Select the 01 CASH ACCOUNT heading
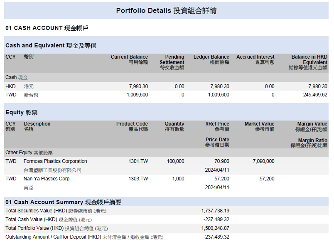Image resolution: width=334 pixels, height=244 pixels. [47, 28]
